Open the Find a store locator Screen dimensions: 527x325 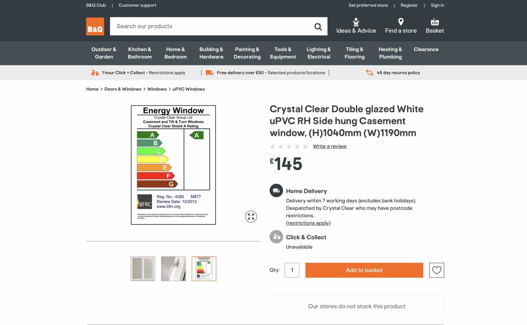tap(401, 26)
